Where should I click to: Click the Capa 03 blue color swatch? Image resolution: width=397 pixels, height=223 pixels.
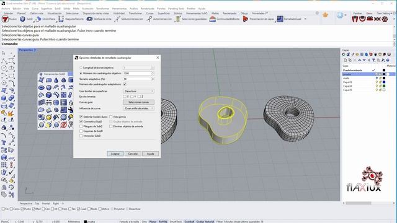384,82
